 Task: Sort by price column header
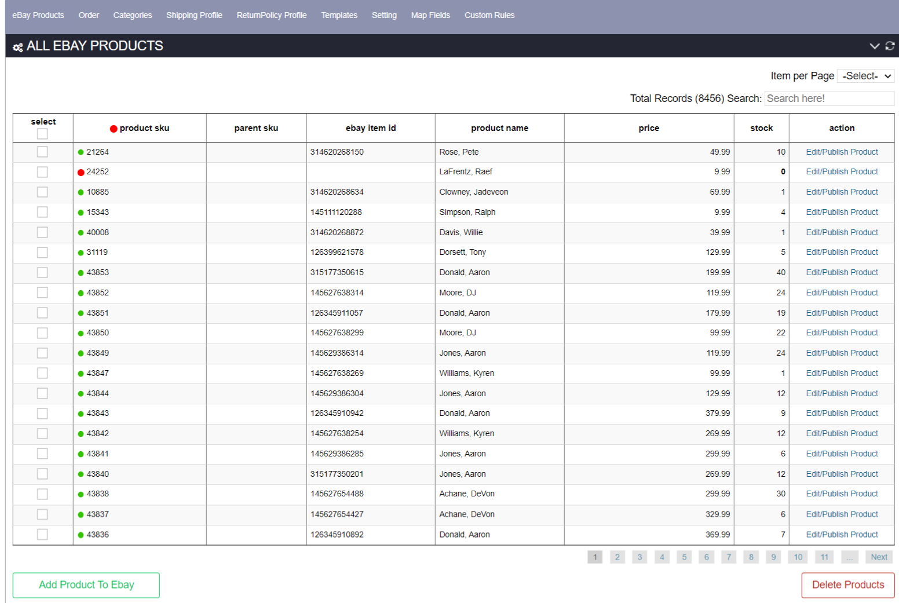649,128
